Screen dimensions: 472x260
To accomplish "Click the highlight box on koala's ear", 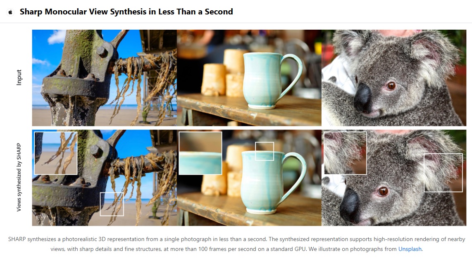I will point(443,173).
